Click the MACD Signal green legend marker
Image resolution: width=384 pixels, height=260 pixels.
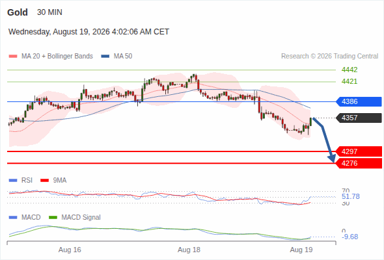point(53,218)
